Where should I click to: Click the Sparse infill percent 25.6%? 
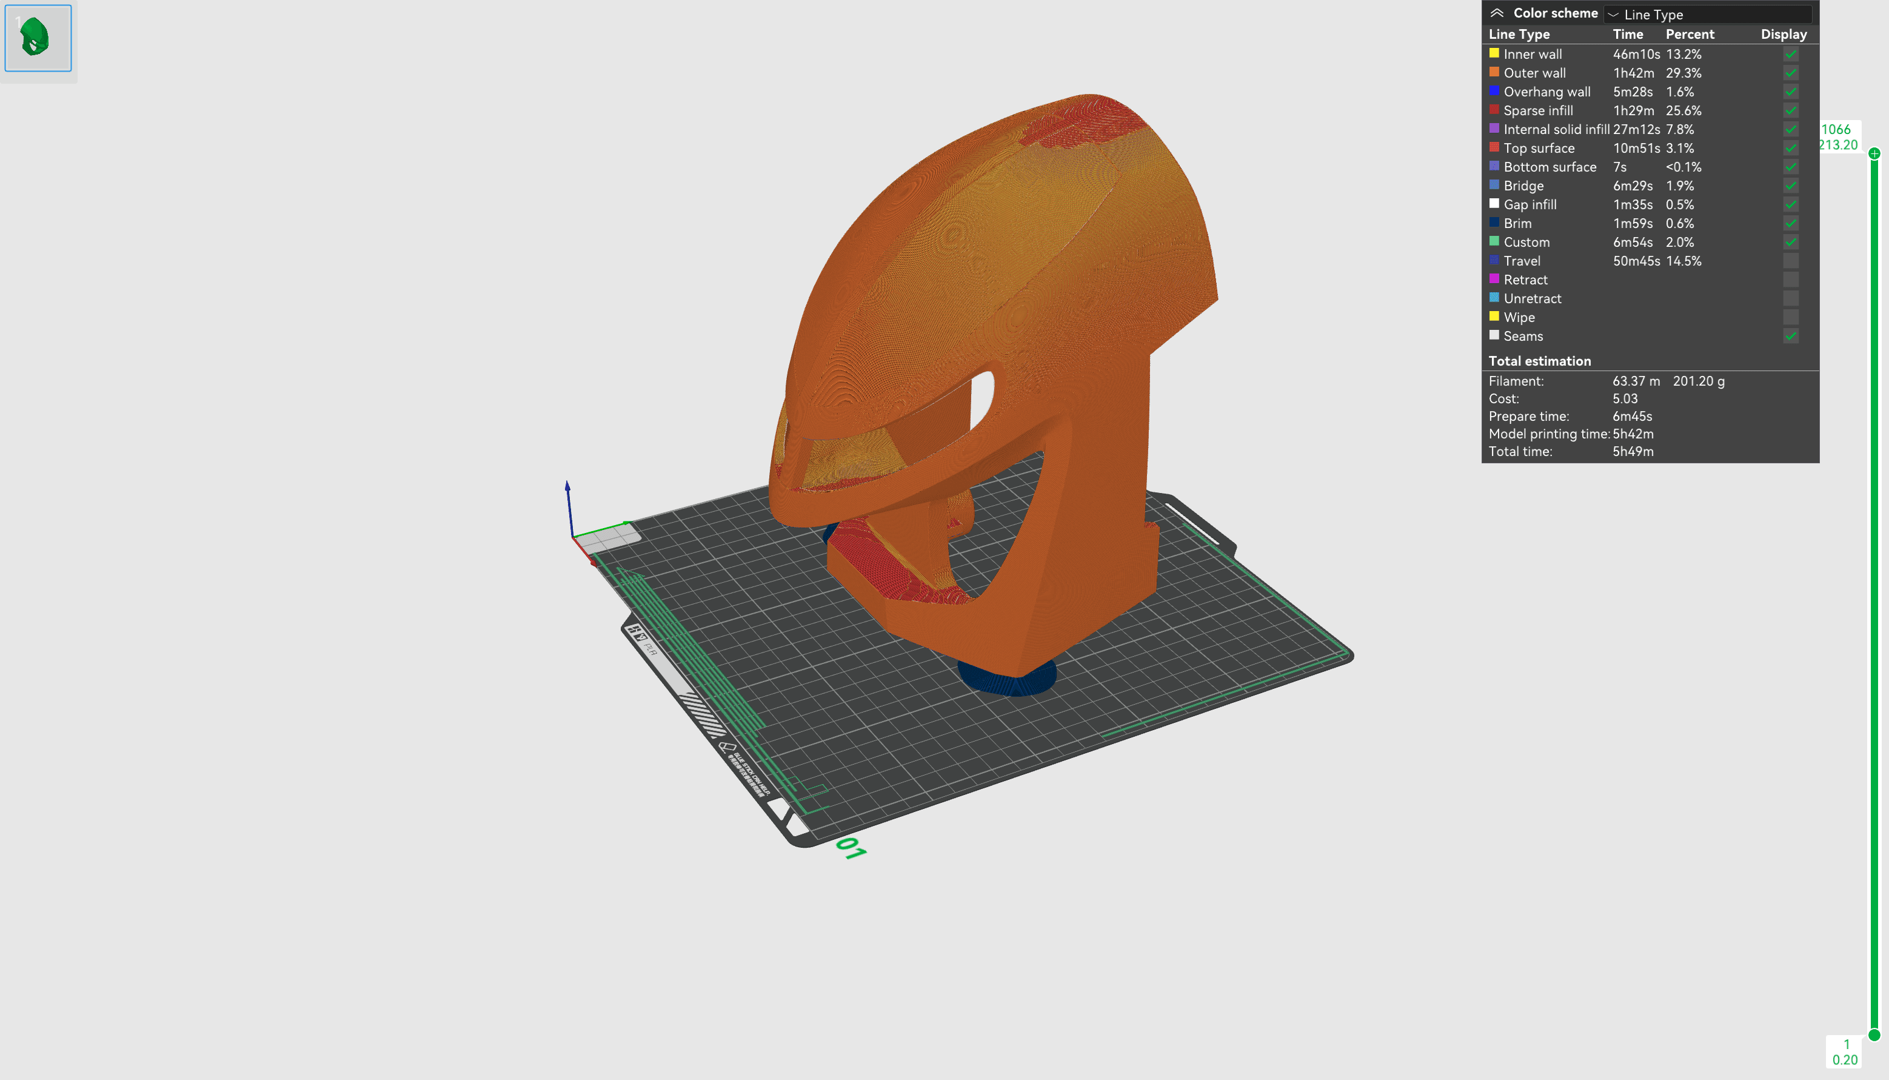click(x=1683, y=110)
